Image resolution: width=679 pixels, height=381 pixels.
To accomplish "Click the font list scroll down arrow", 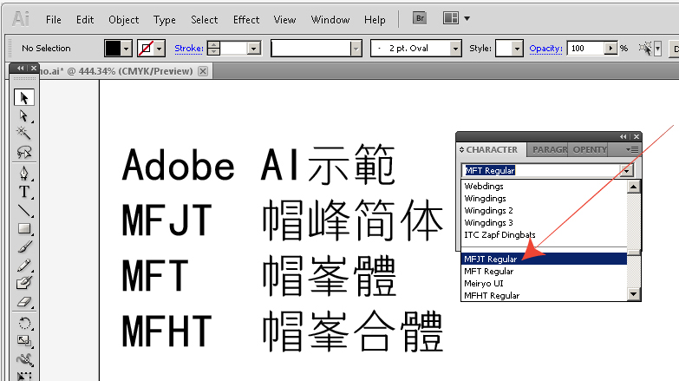I will coord(634,295).
